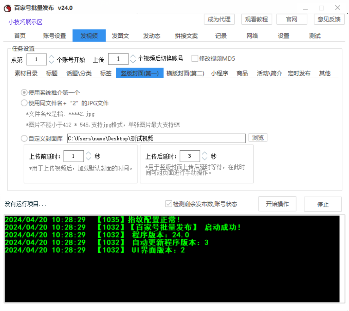The image size is (349, 311).
Task: Open the 成为代理 page
Action: (x=219, y=19)
